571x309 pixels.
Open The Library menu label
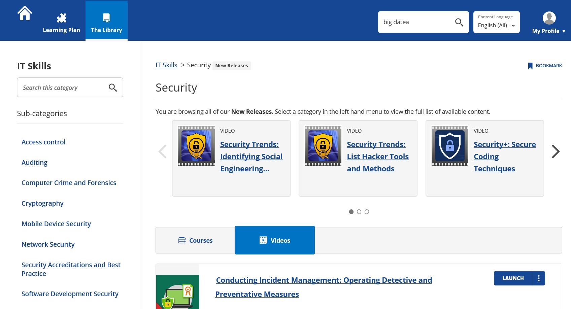click(x=106, y=30)
